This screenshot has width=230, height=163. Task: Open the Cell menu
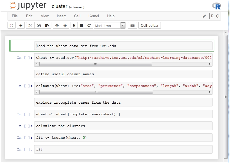pyautogui.click(x=77, y=16)
